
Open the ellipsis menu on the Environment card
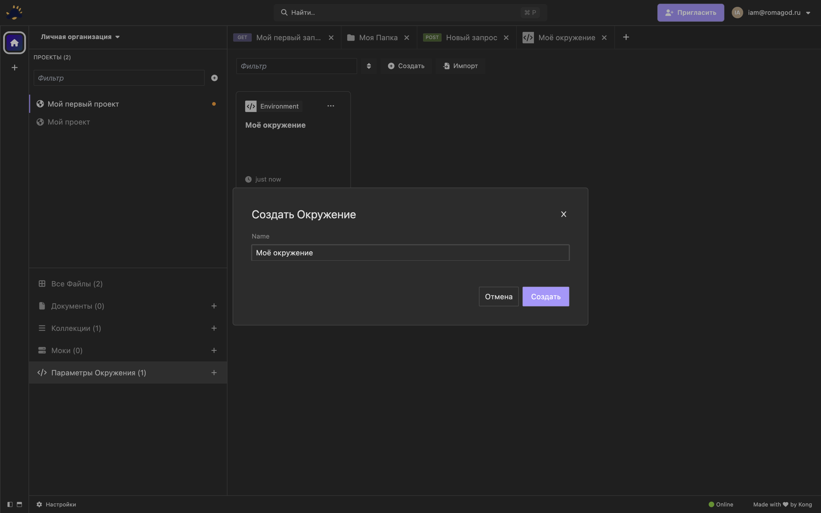pos(331,105)
